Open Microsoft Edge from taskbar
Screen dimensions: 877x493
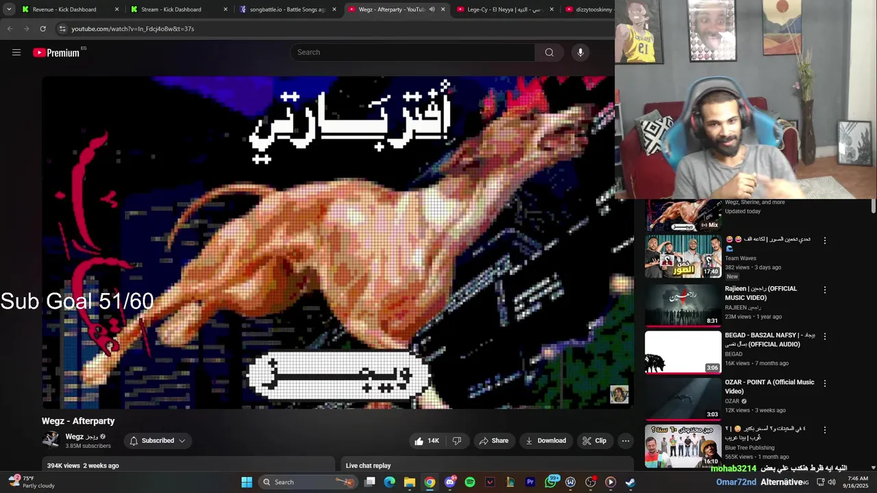390,482
